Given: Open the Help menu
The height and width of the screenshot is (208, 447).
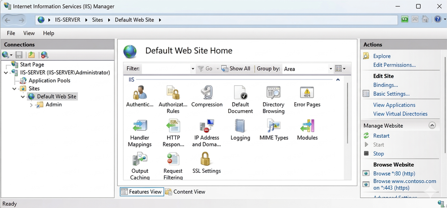Looking at the screenshot, I should [48, 33].
